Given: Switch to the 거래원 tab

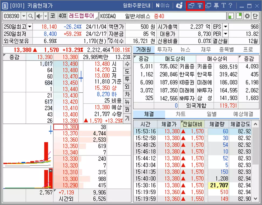Looking at the screenshot, I should tap(144, 50).
